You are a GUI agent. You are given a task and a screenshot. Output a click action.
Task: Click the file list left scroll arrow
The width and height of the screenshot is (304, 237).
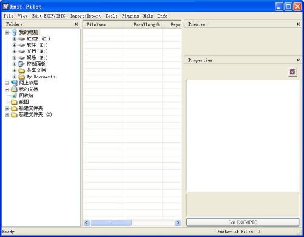(86, 222)
